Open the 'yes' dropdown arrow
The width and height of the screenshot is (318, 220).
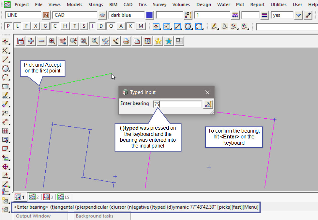(x=298, y=15)
